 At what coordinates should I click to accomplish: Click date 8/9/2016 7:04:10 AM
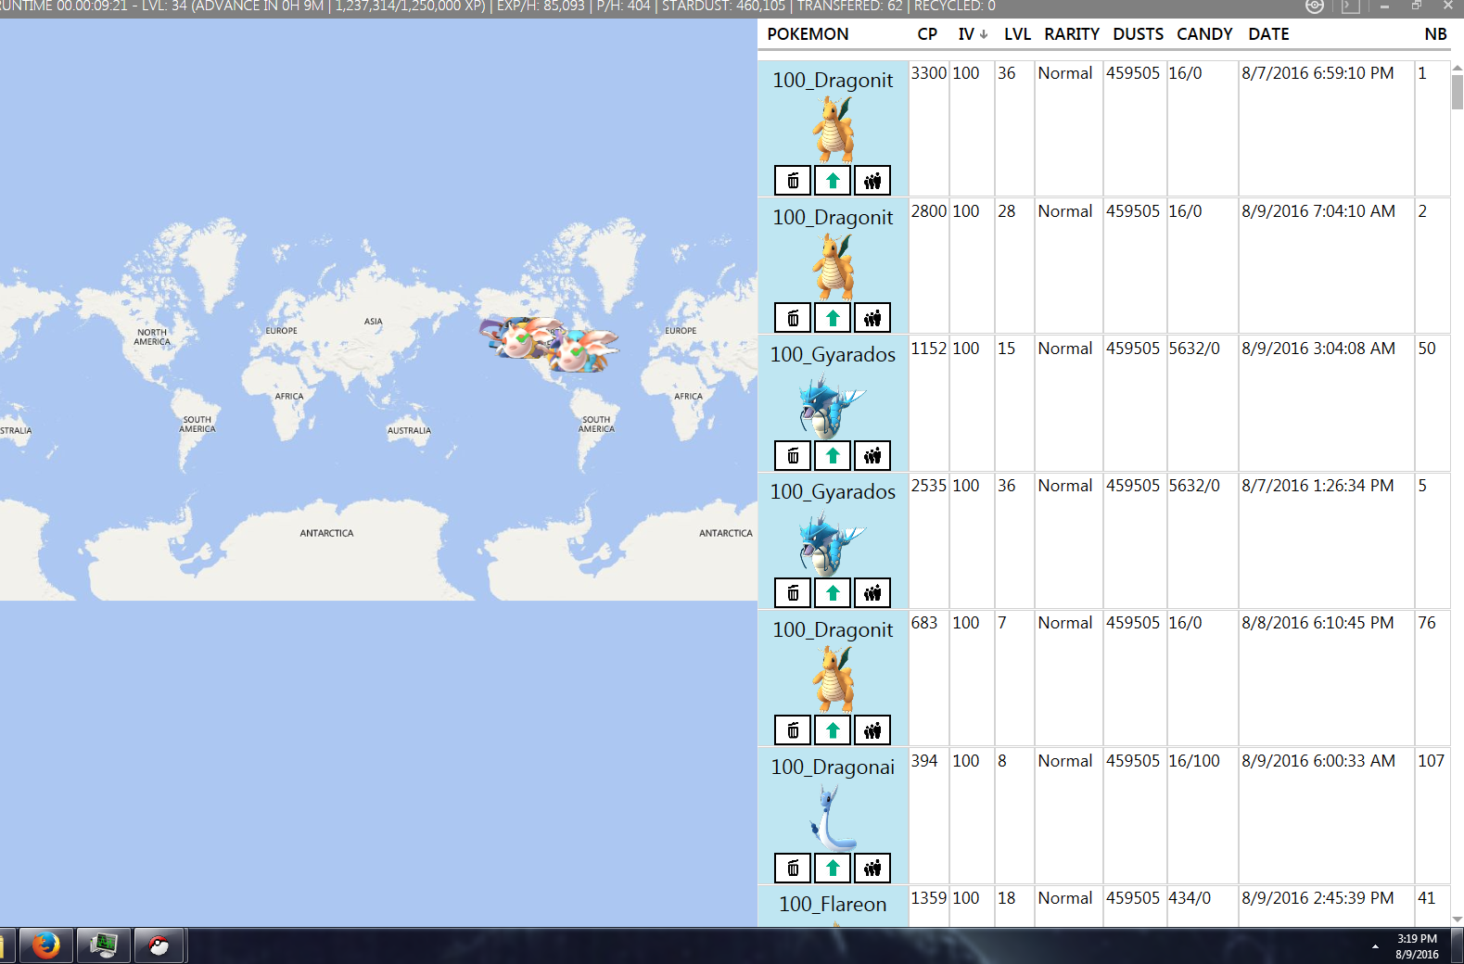click(1318, 211)
